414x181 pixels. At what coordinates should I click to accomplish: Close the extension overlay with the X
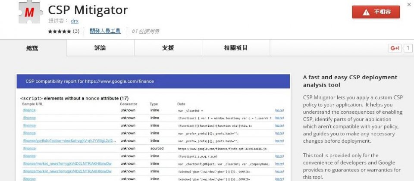point(409,4)
